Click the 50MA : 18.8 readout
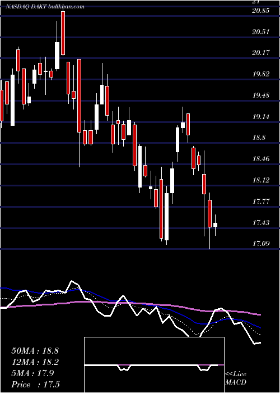Image resolution: width=280 pixels, height=393 pixels. [35, 351]
